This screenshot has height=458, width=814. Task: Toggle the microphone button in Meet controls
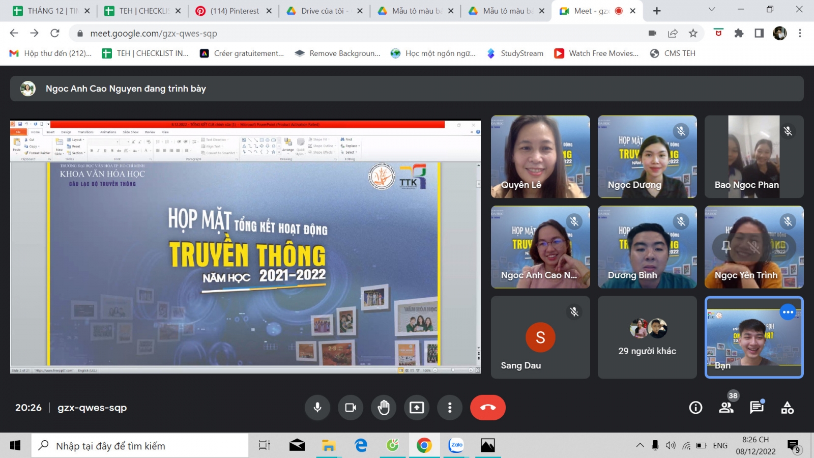click(317, 408)
